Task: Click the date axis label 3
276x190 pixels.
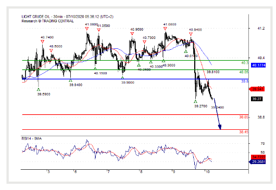Action: 48,172
